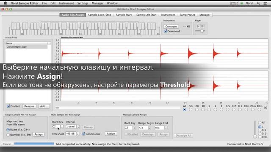Click the Remap button
Screen dimensions: 271x152
pos(88,127)
